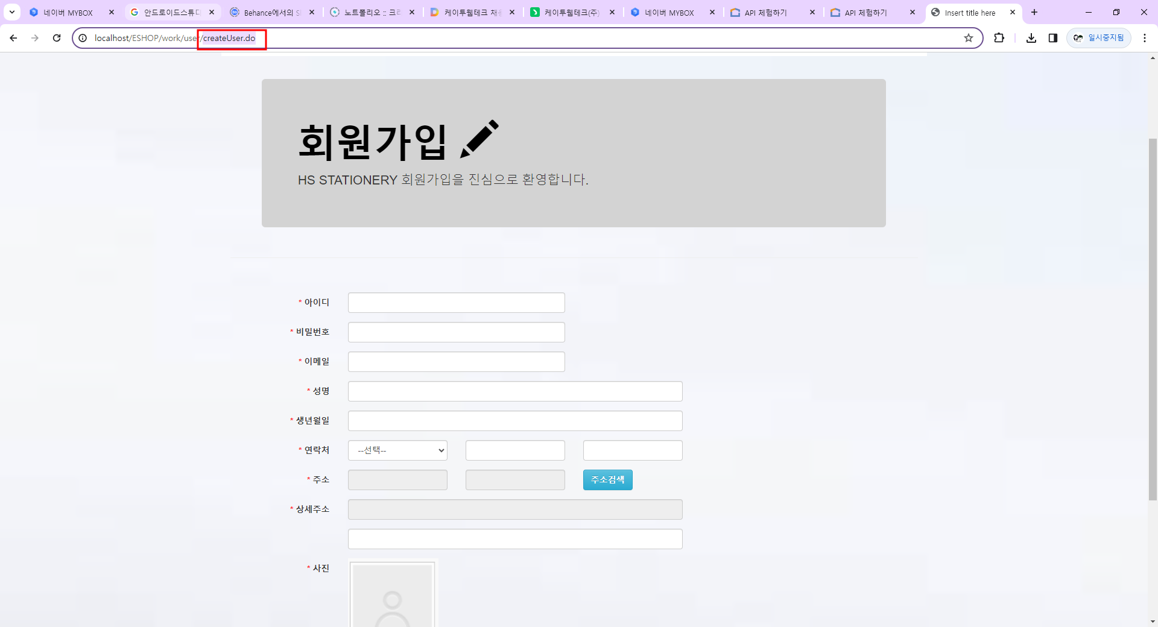
Task: Open Chrome three-dot menu
Action: [x=1145, y=38]
